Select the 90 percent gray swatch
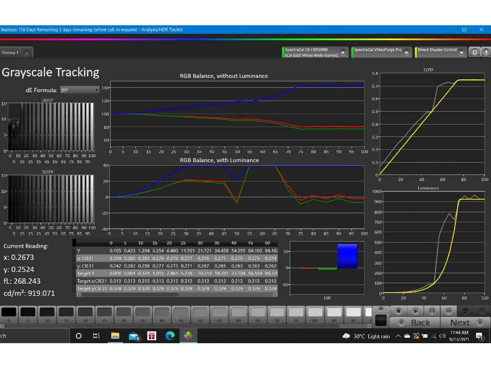Image resolution: width=491 pixels, height=368 pixels. [x=353, y=314]
